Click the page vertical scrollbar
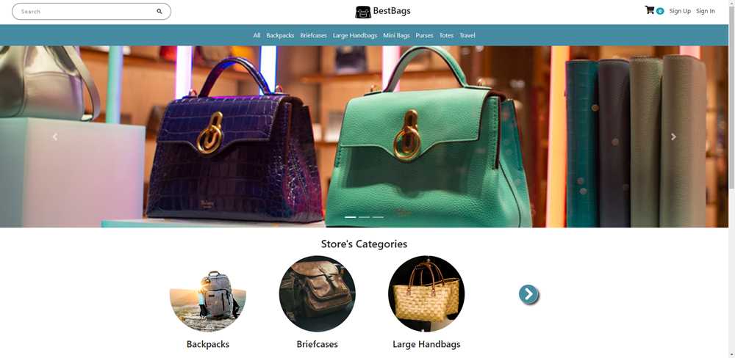The width and height of the screenshot is (735, 358). (x=731, y=179)
